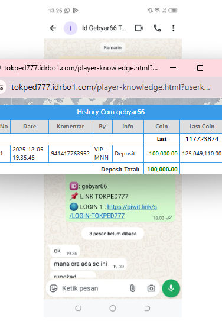Viewport: 222px width, 321px height.
Task: Select the 'ok' message bubble
Action: 65,251
